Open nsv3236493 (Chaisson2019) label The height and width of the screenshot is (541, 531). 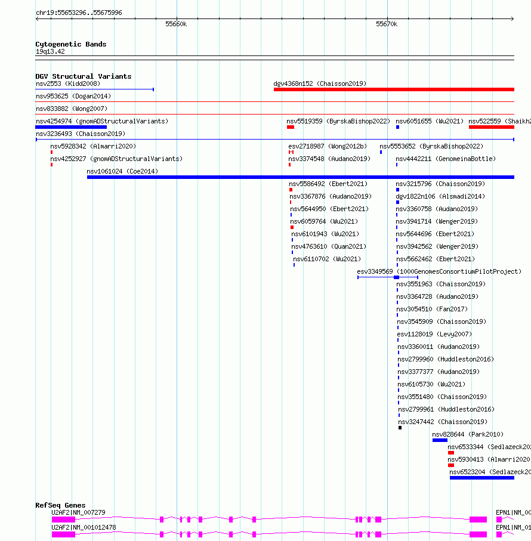tap(81, 134)
